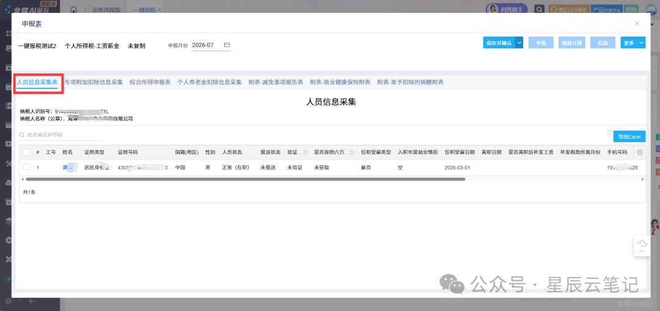
Task: Click the 未复制 status label
Action: [x=136, y=46]
